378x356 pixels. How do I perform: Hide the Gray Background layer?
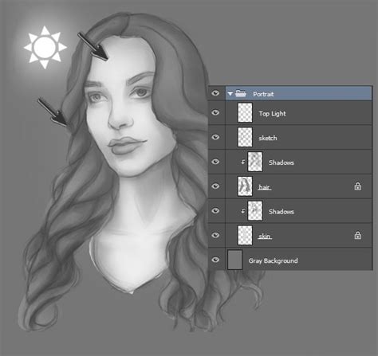(215, 260)
